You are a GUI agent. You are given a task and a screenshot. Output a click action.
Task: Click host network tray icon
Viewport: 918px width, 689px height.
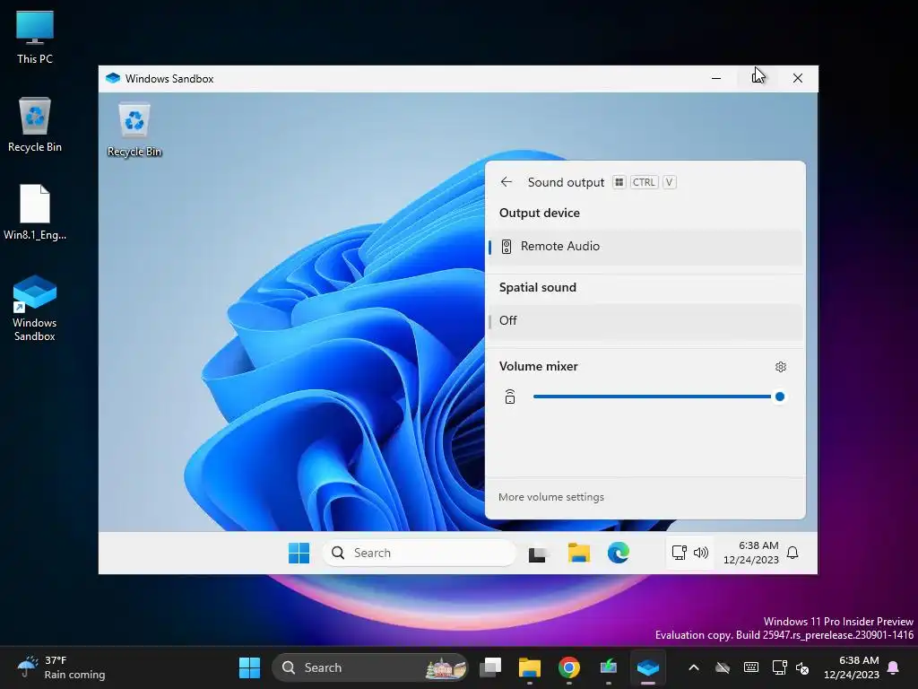click(780, 667)
